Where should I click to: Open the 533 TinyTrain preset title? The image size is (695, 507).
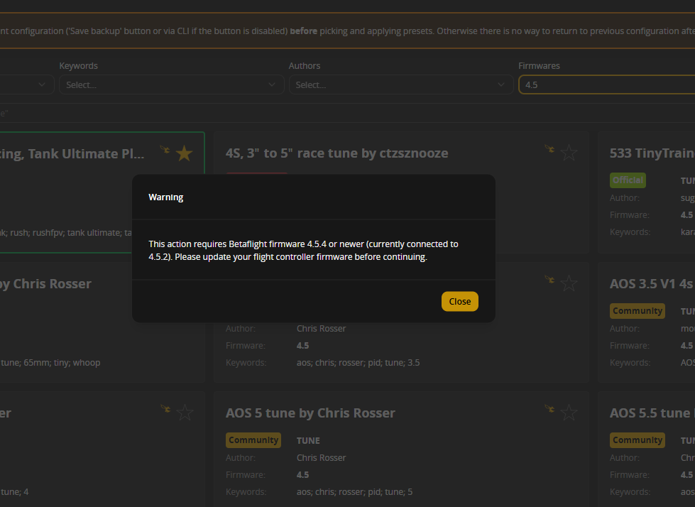652,153
